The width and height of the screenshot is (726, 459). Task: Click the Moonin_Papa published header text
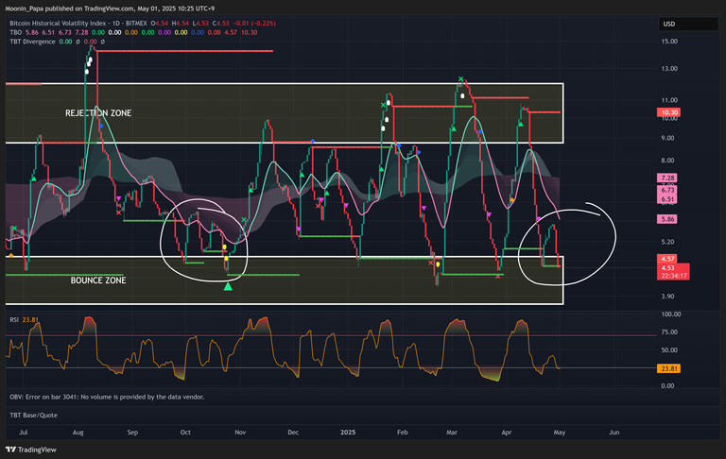point(110,8)
